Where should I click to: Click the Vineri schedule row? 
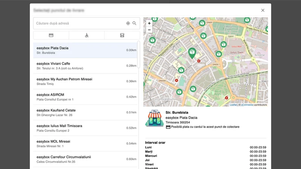click(x=205, y=164)
